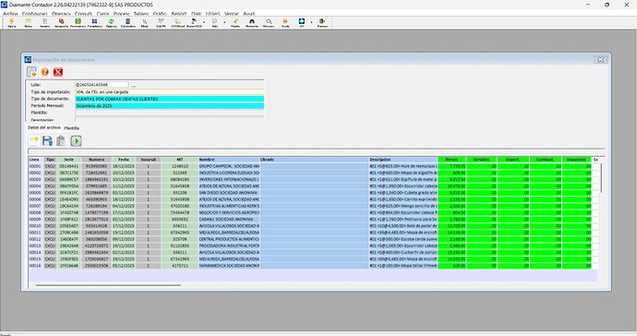Open the Cierre menu

[102, 14]
